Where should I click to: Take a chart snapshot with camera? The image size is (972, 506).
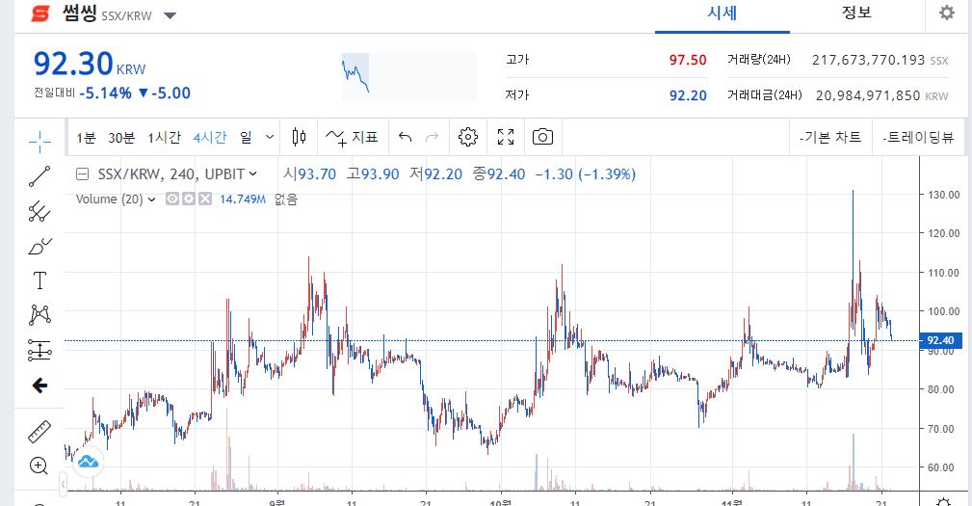pyautogui.click(x=542, y=137)
